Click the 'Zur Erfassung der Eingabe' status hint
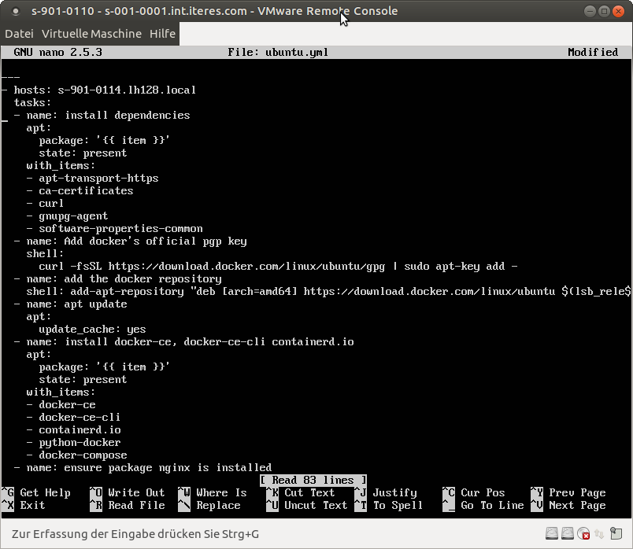The image size is (633, 549). [x=135, y=534]
